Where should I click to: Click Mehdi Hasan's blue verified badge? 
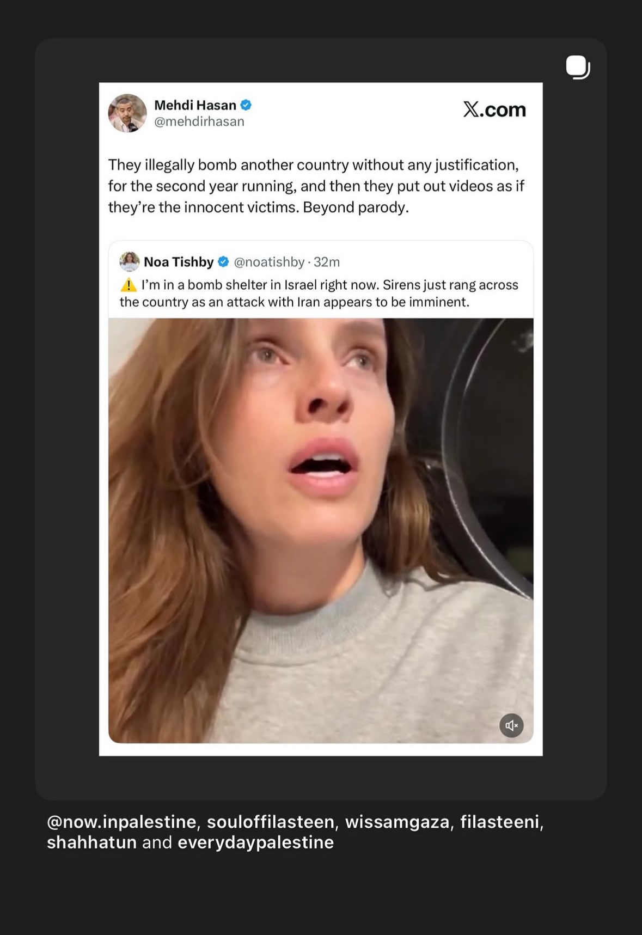point(246,105)
